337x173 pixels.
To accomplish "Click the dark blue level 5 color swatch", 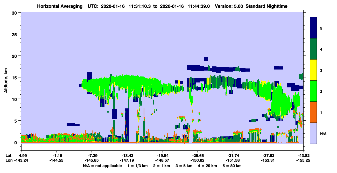I will pyautogui.click(x=313, y=28).
